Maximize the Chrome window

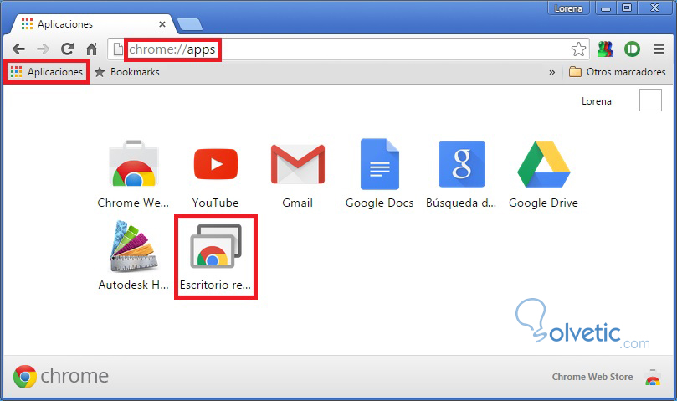[x=627, y=8]
